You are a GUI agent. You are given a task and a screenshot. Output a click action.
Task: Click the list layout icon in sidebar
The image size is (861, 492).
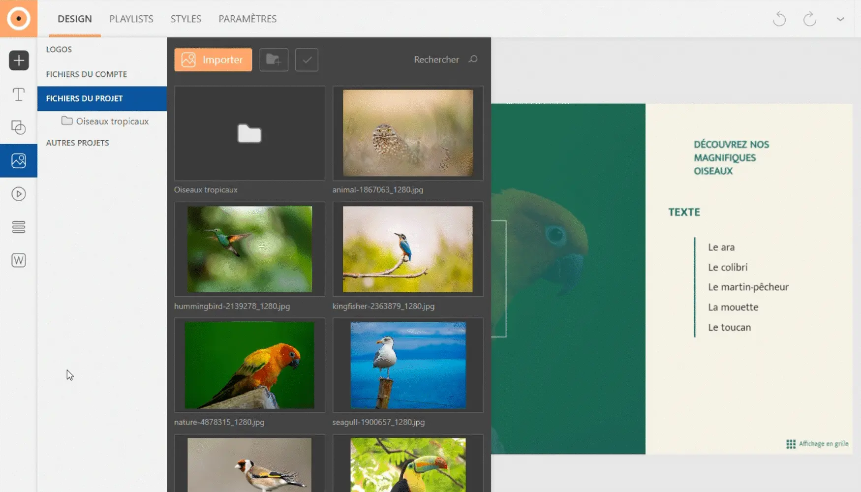19,227
